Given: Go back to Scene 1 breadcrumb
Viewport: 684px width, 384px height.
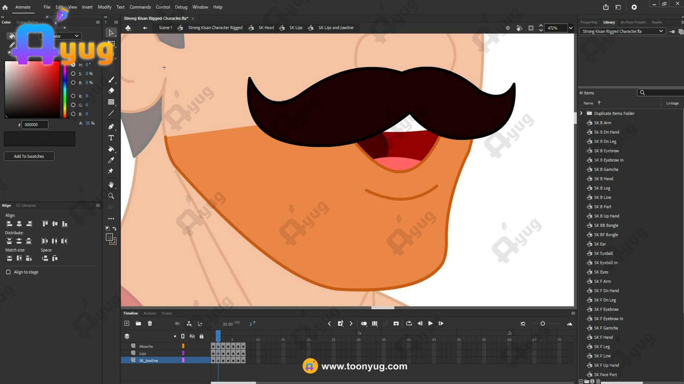Looking at the screenshot, I should tap(165, 28).
